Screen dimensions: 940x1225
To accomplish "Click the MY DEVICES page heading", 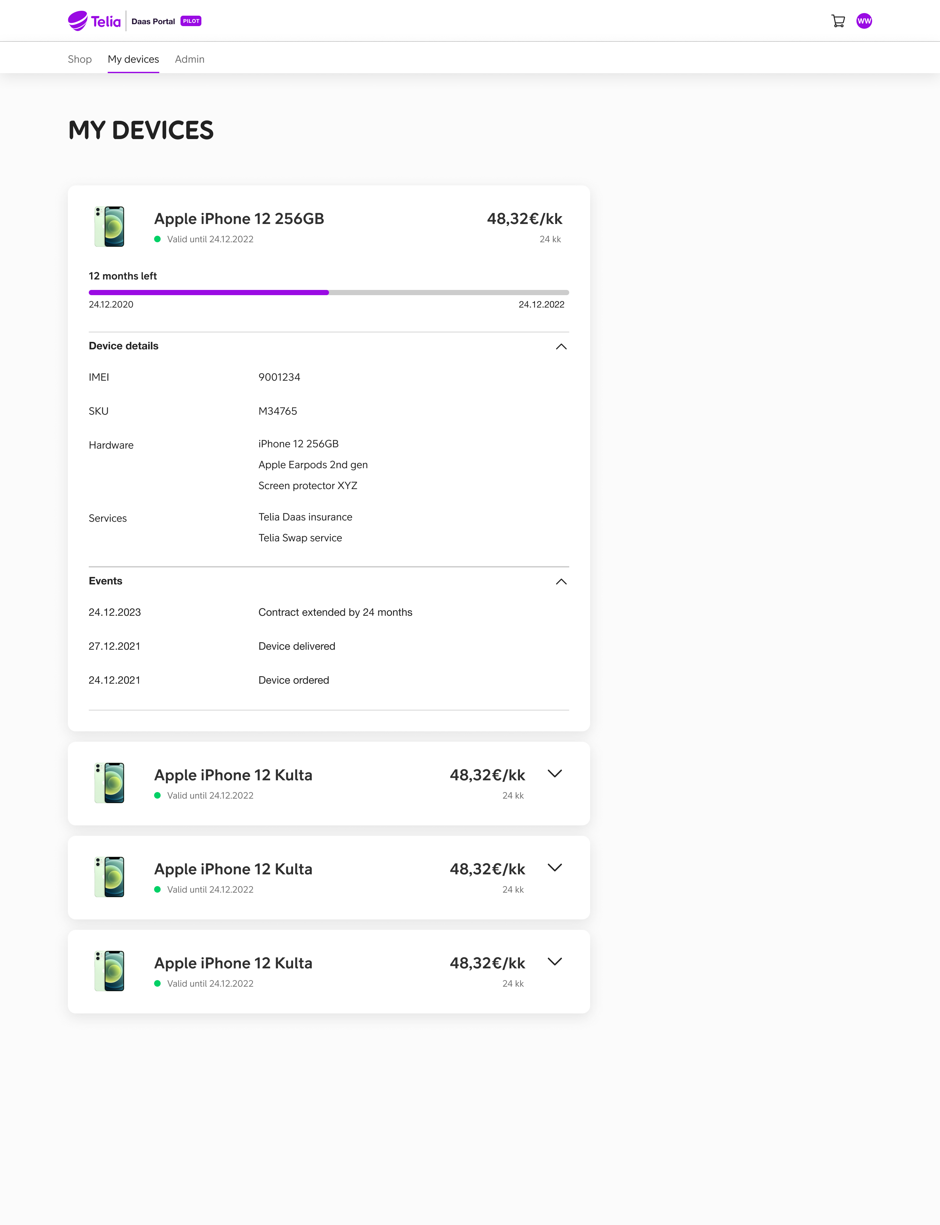I will [141, 130].
